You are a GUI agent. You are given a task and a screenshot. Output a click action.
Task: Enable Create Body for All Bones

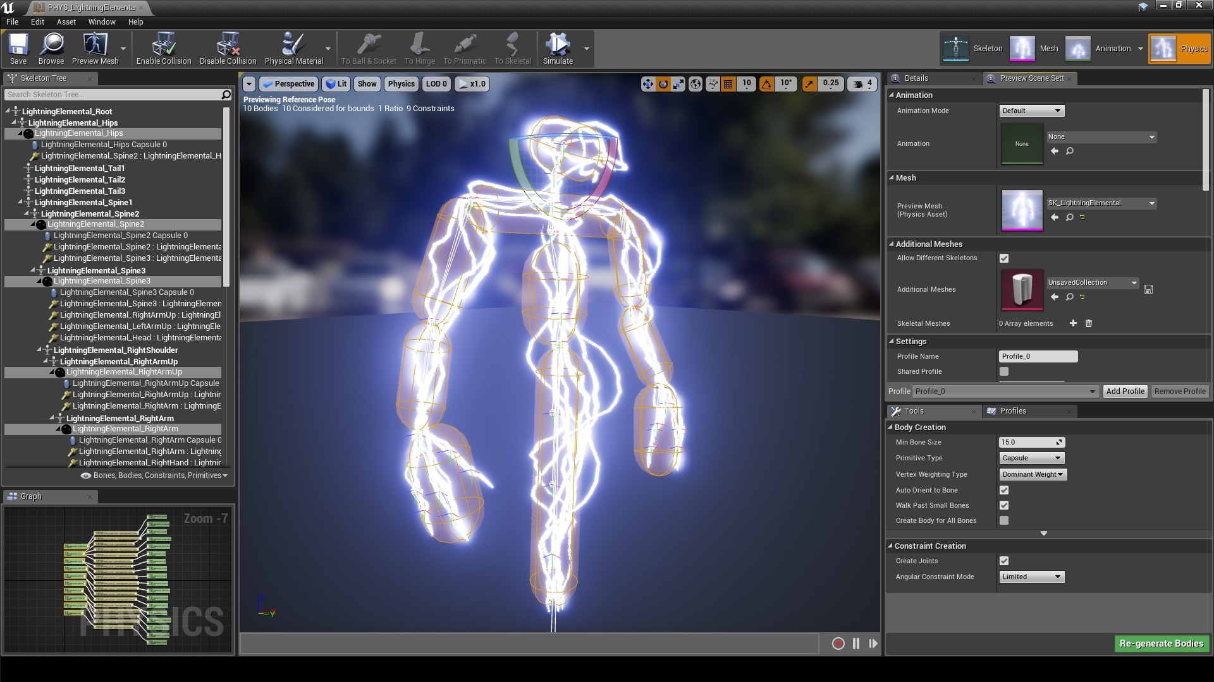[1004, 520]
